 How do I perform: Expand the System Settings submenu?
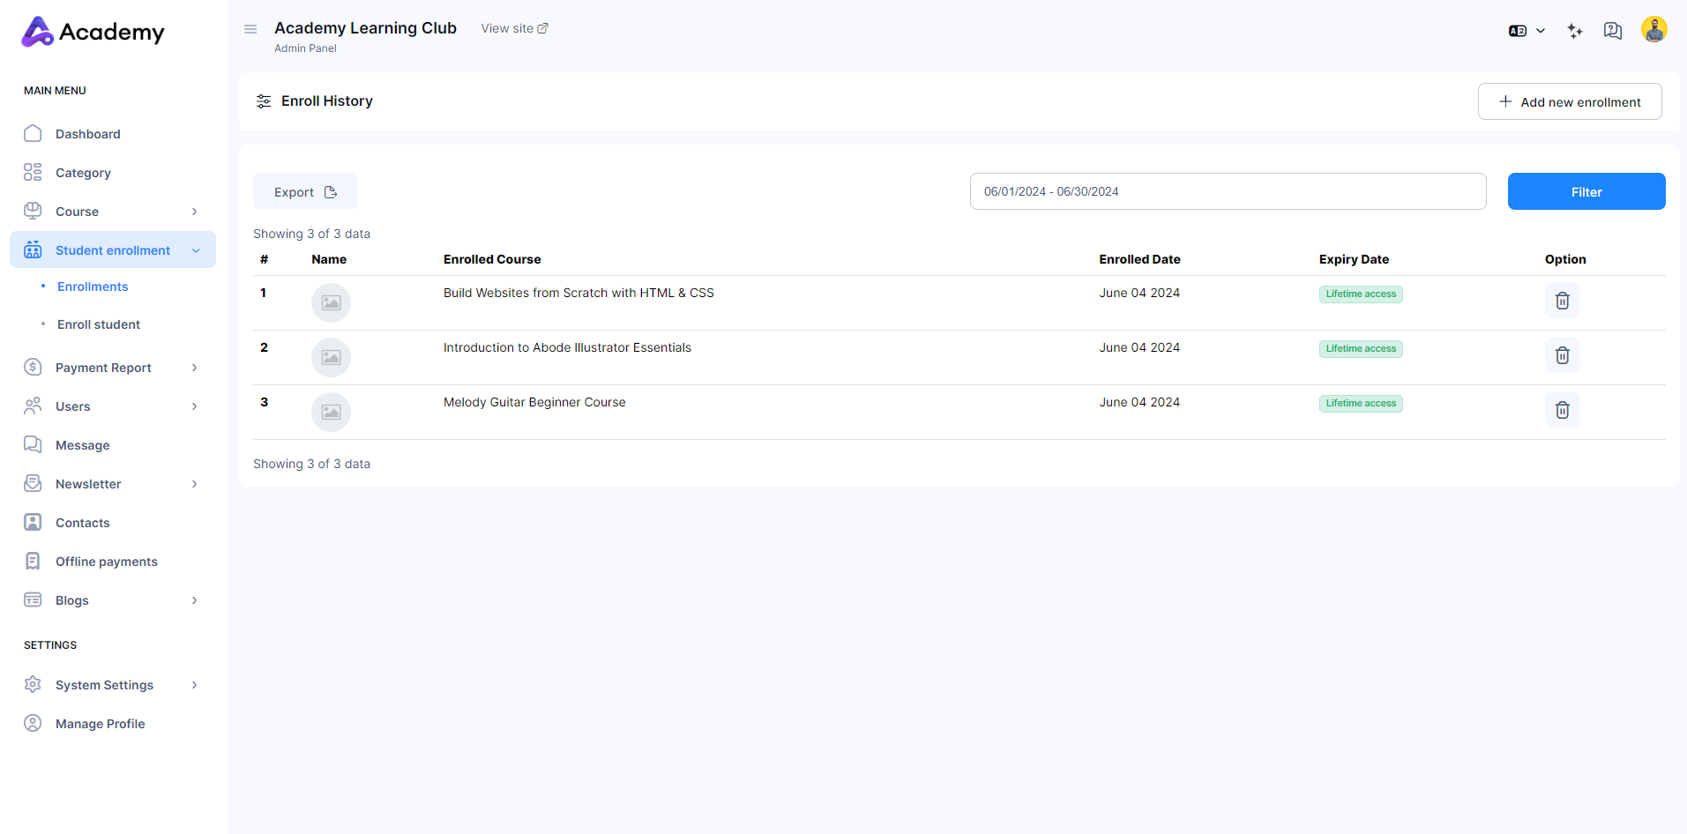coord(194,685)
